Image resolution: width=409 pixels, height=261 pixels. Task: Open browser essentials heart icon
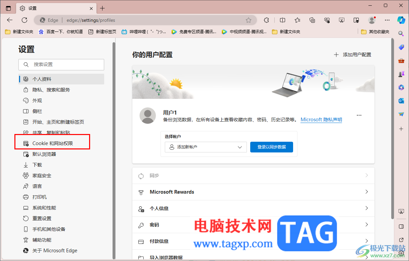327,20
